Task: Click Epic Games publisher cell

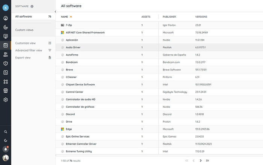Action: pos(169,136)
